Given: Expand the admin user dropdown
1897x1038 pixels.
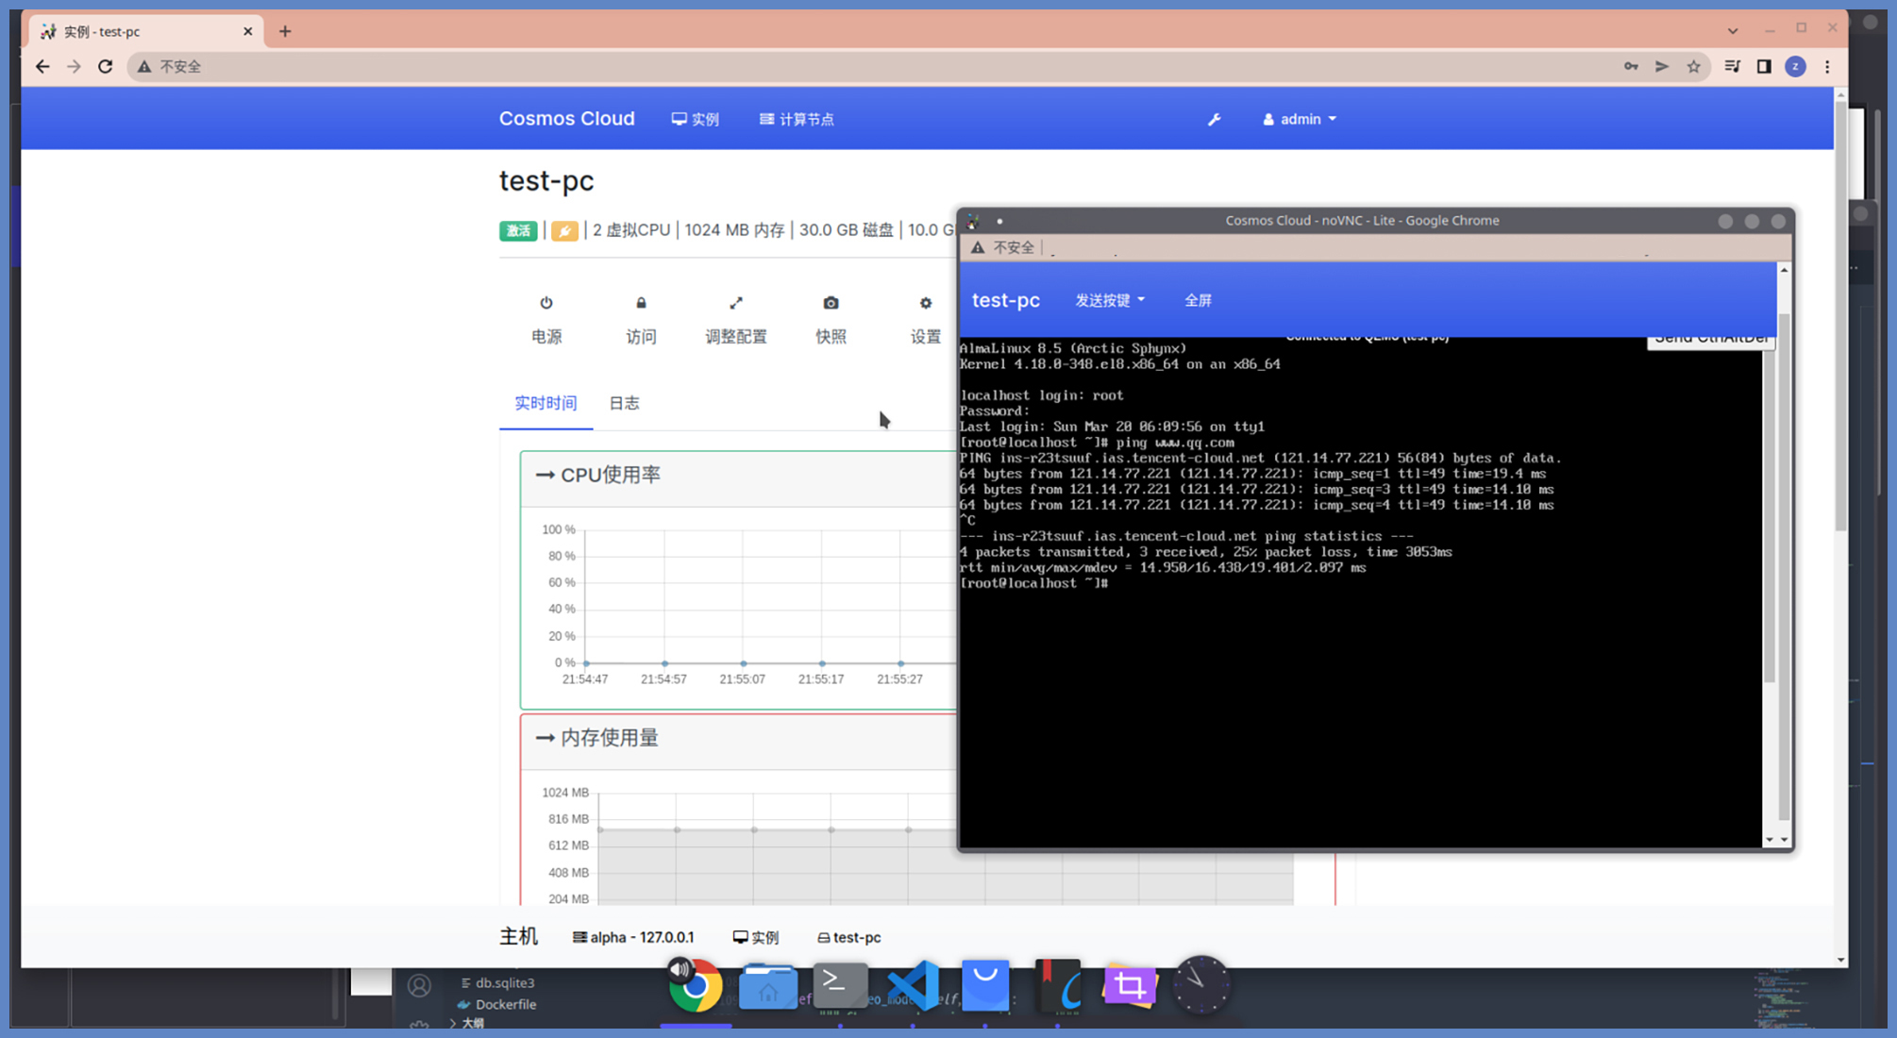Looking at the screenshot, I should [1300, 120].
